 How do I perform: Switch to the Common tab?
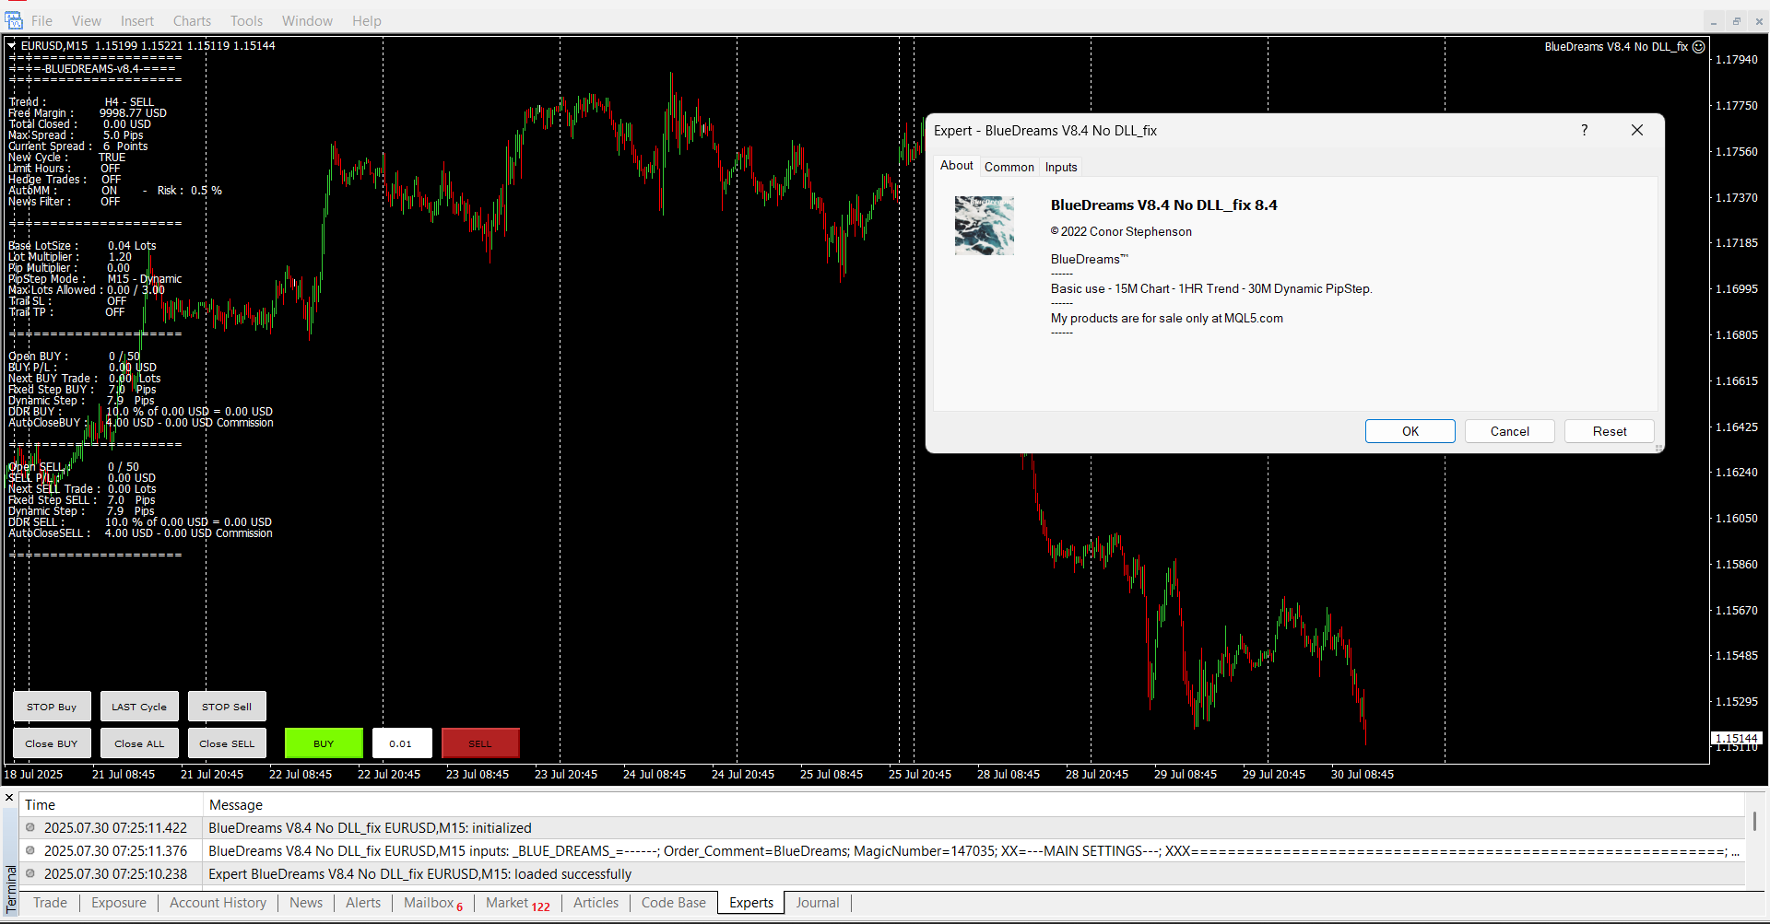(1009, 167)
